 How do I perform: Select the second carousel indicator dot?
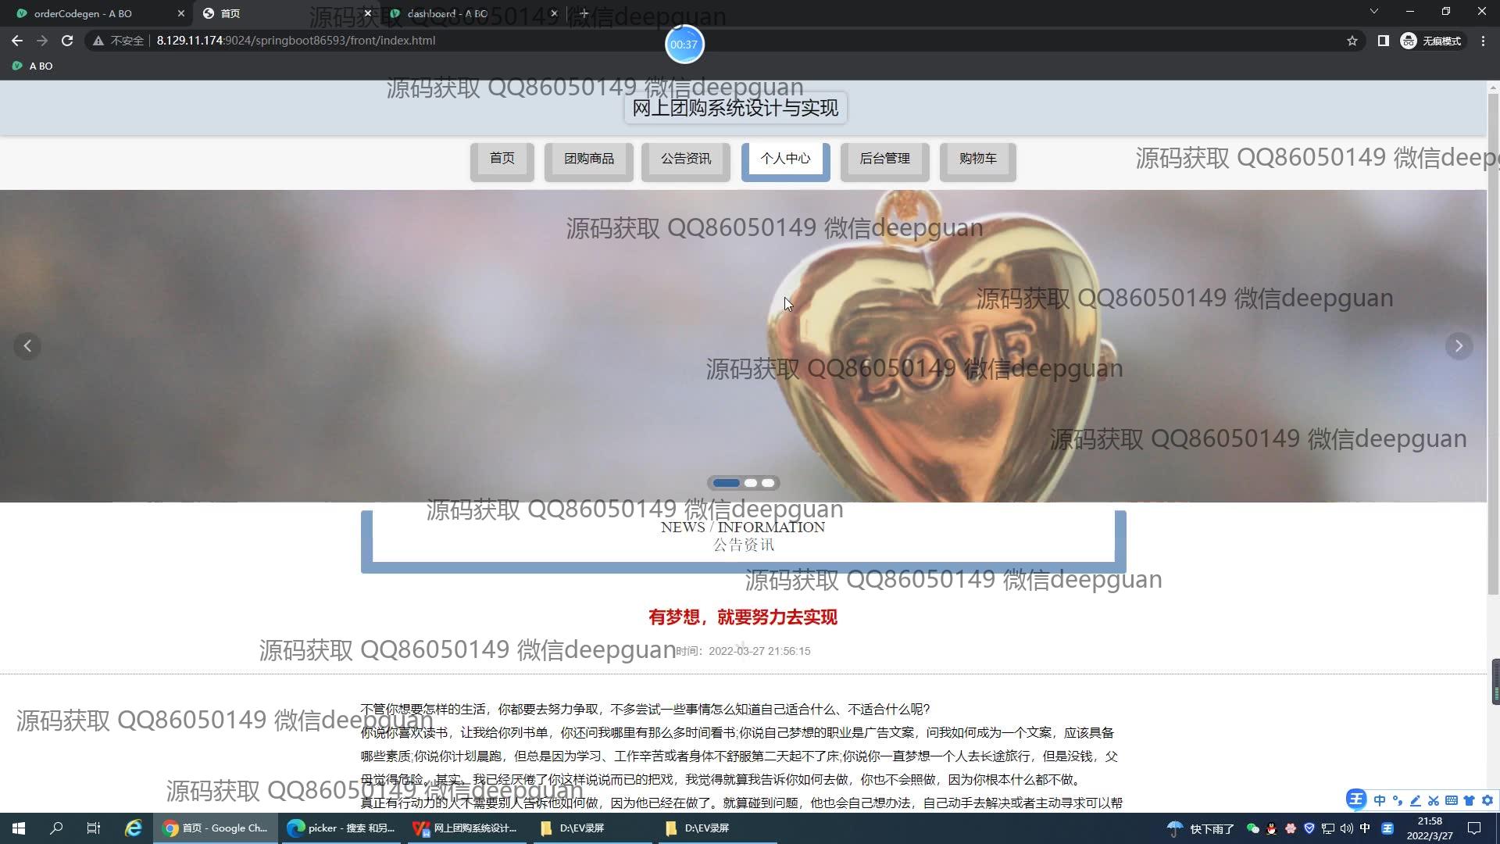[x=751, y=483]
